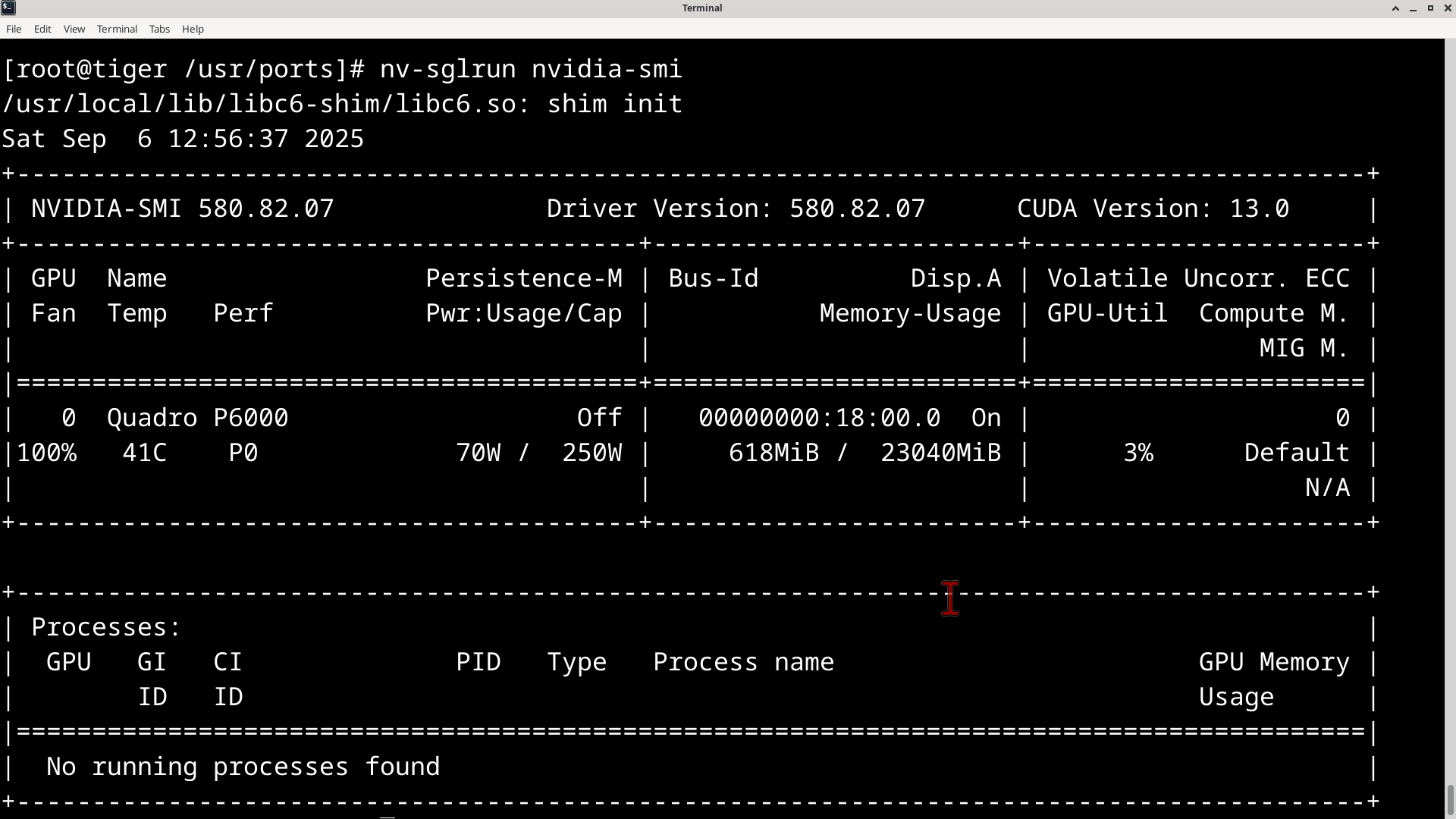Viewport: 1456px width, 819px height.
Task: Click the keep-above arrow window button
Action: (1395, 8)
